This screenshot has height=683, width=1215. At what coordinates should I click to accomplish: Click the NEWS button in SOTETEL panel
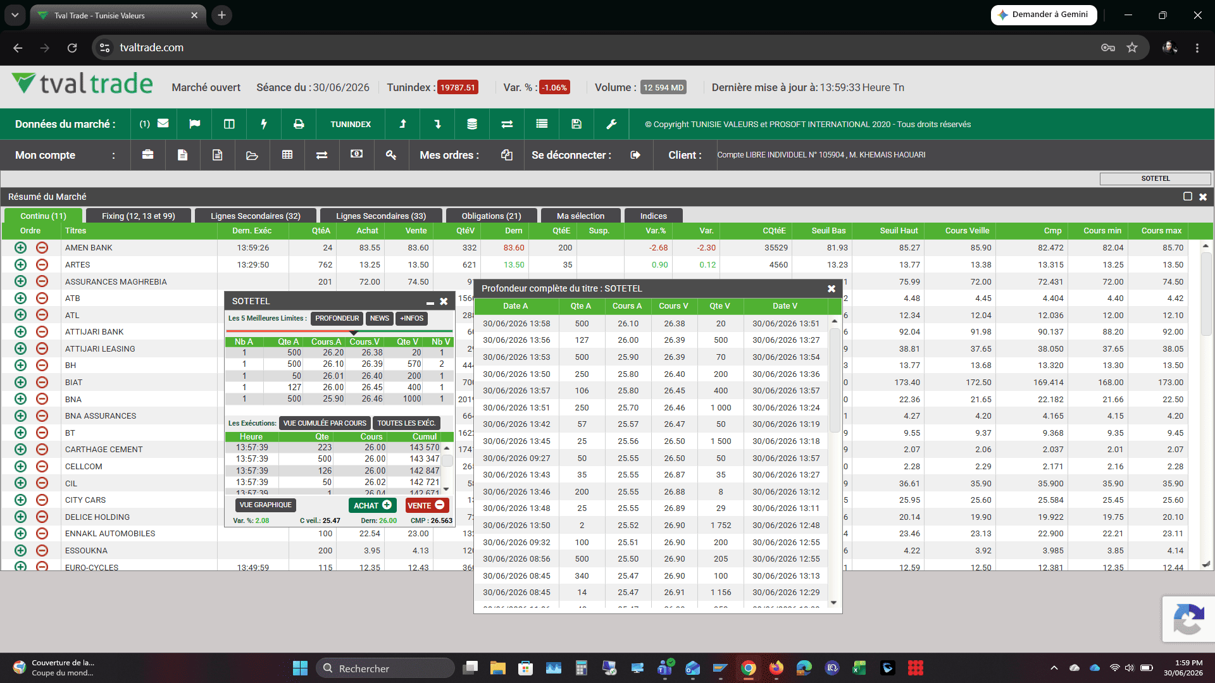tap(380, 319)
